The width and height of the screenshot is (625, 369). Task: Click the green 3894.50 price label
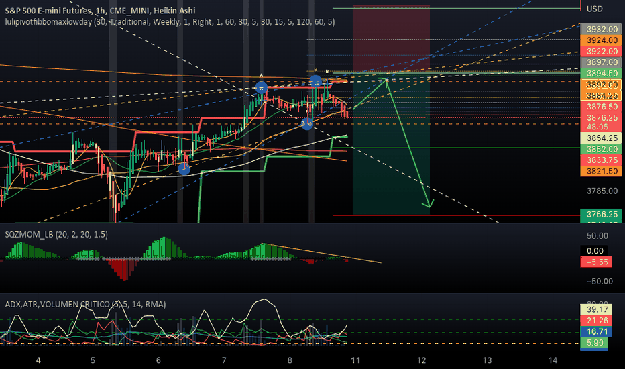point(601,73)
